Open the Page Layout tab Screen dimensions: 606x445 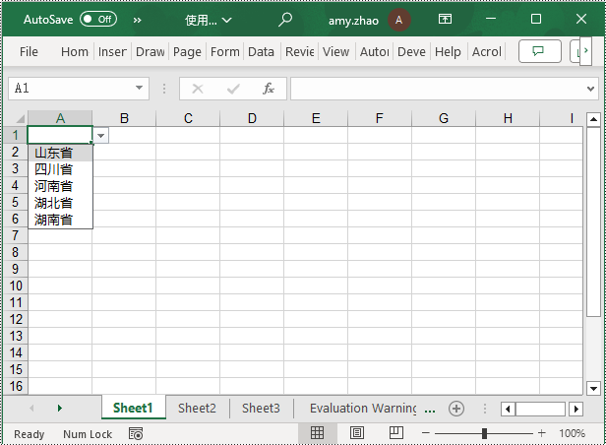(187, 52)
